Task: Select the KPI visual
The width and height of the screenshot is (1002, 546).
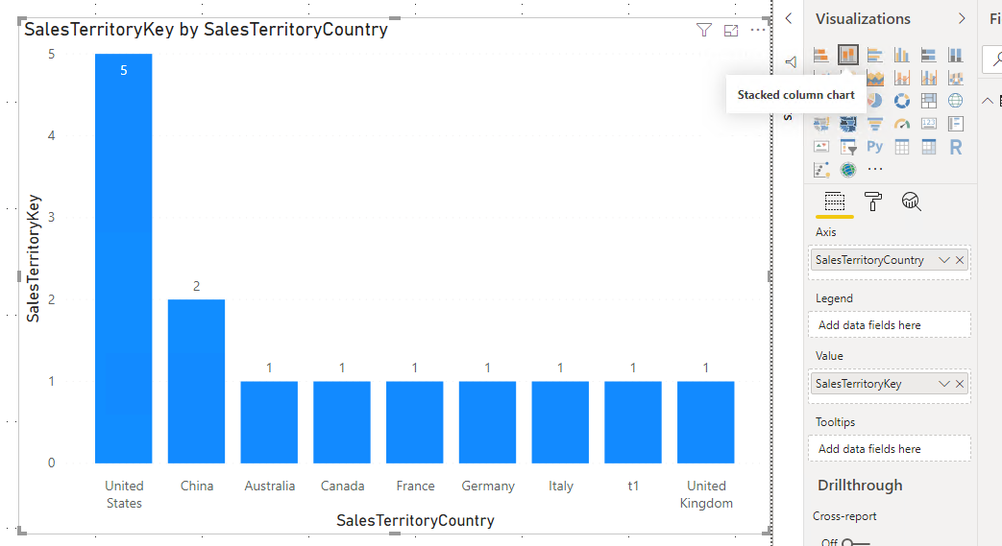Action: (821, 147)
